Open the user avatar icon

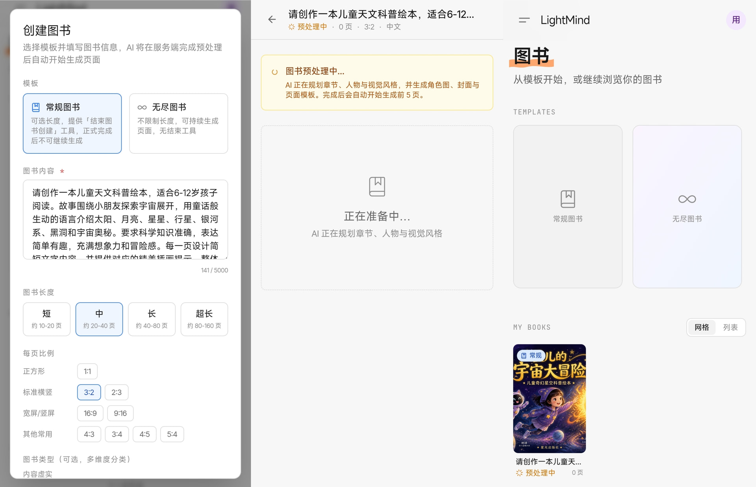coord(736,20)
